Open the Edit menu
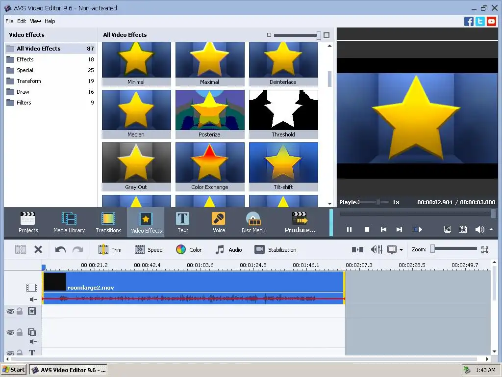 pos(22,21)
